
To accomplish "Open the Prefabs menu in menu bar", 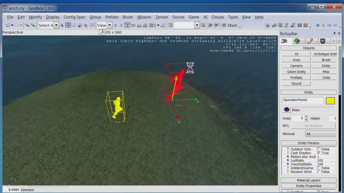I will [112, 17].
